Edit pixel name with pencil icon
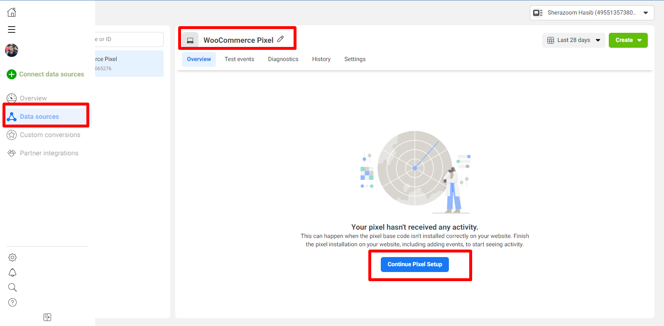This screenshot has width=664, height=326. point(281,39)
